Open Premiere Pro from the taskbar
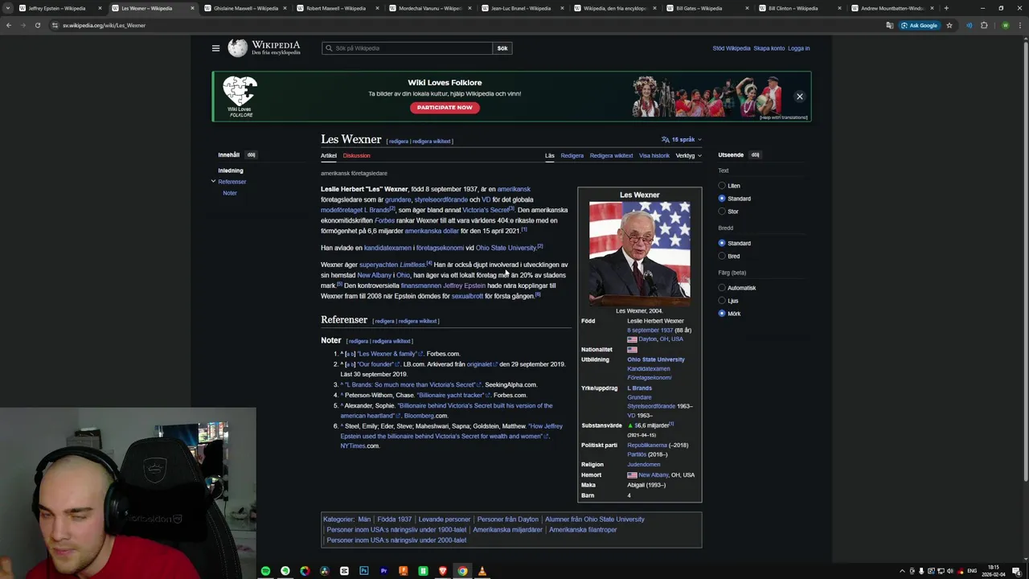1029x579 pixels. tap(383, 571)
